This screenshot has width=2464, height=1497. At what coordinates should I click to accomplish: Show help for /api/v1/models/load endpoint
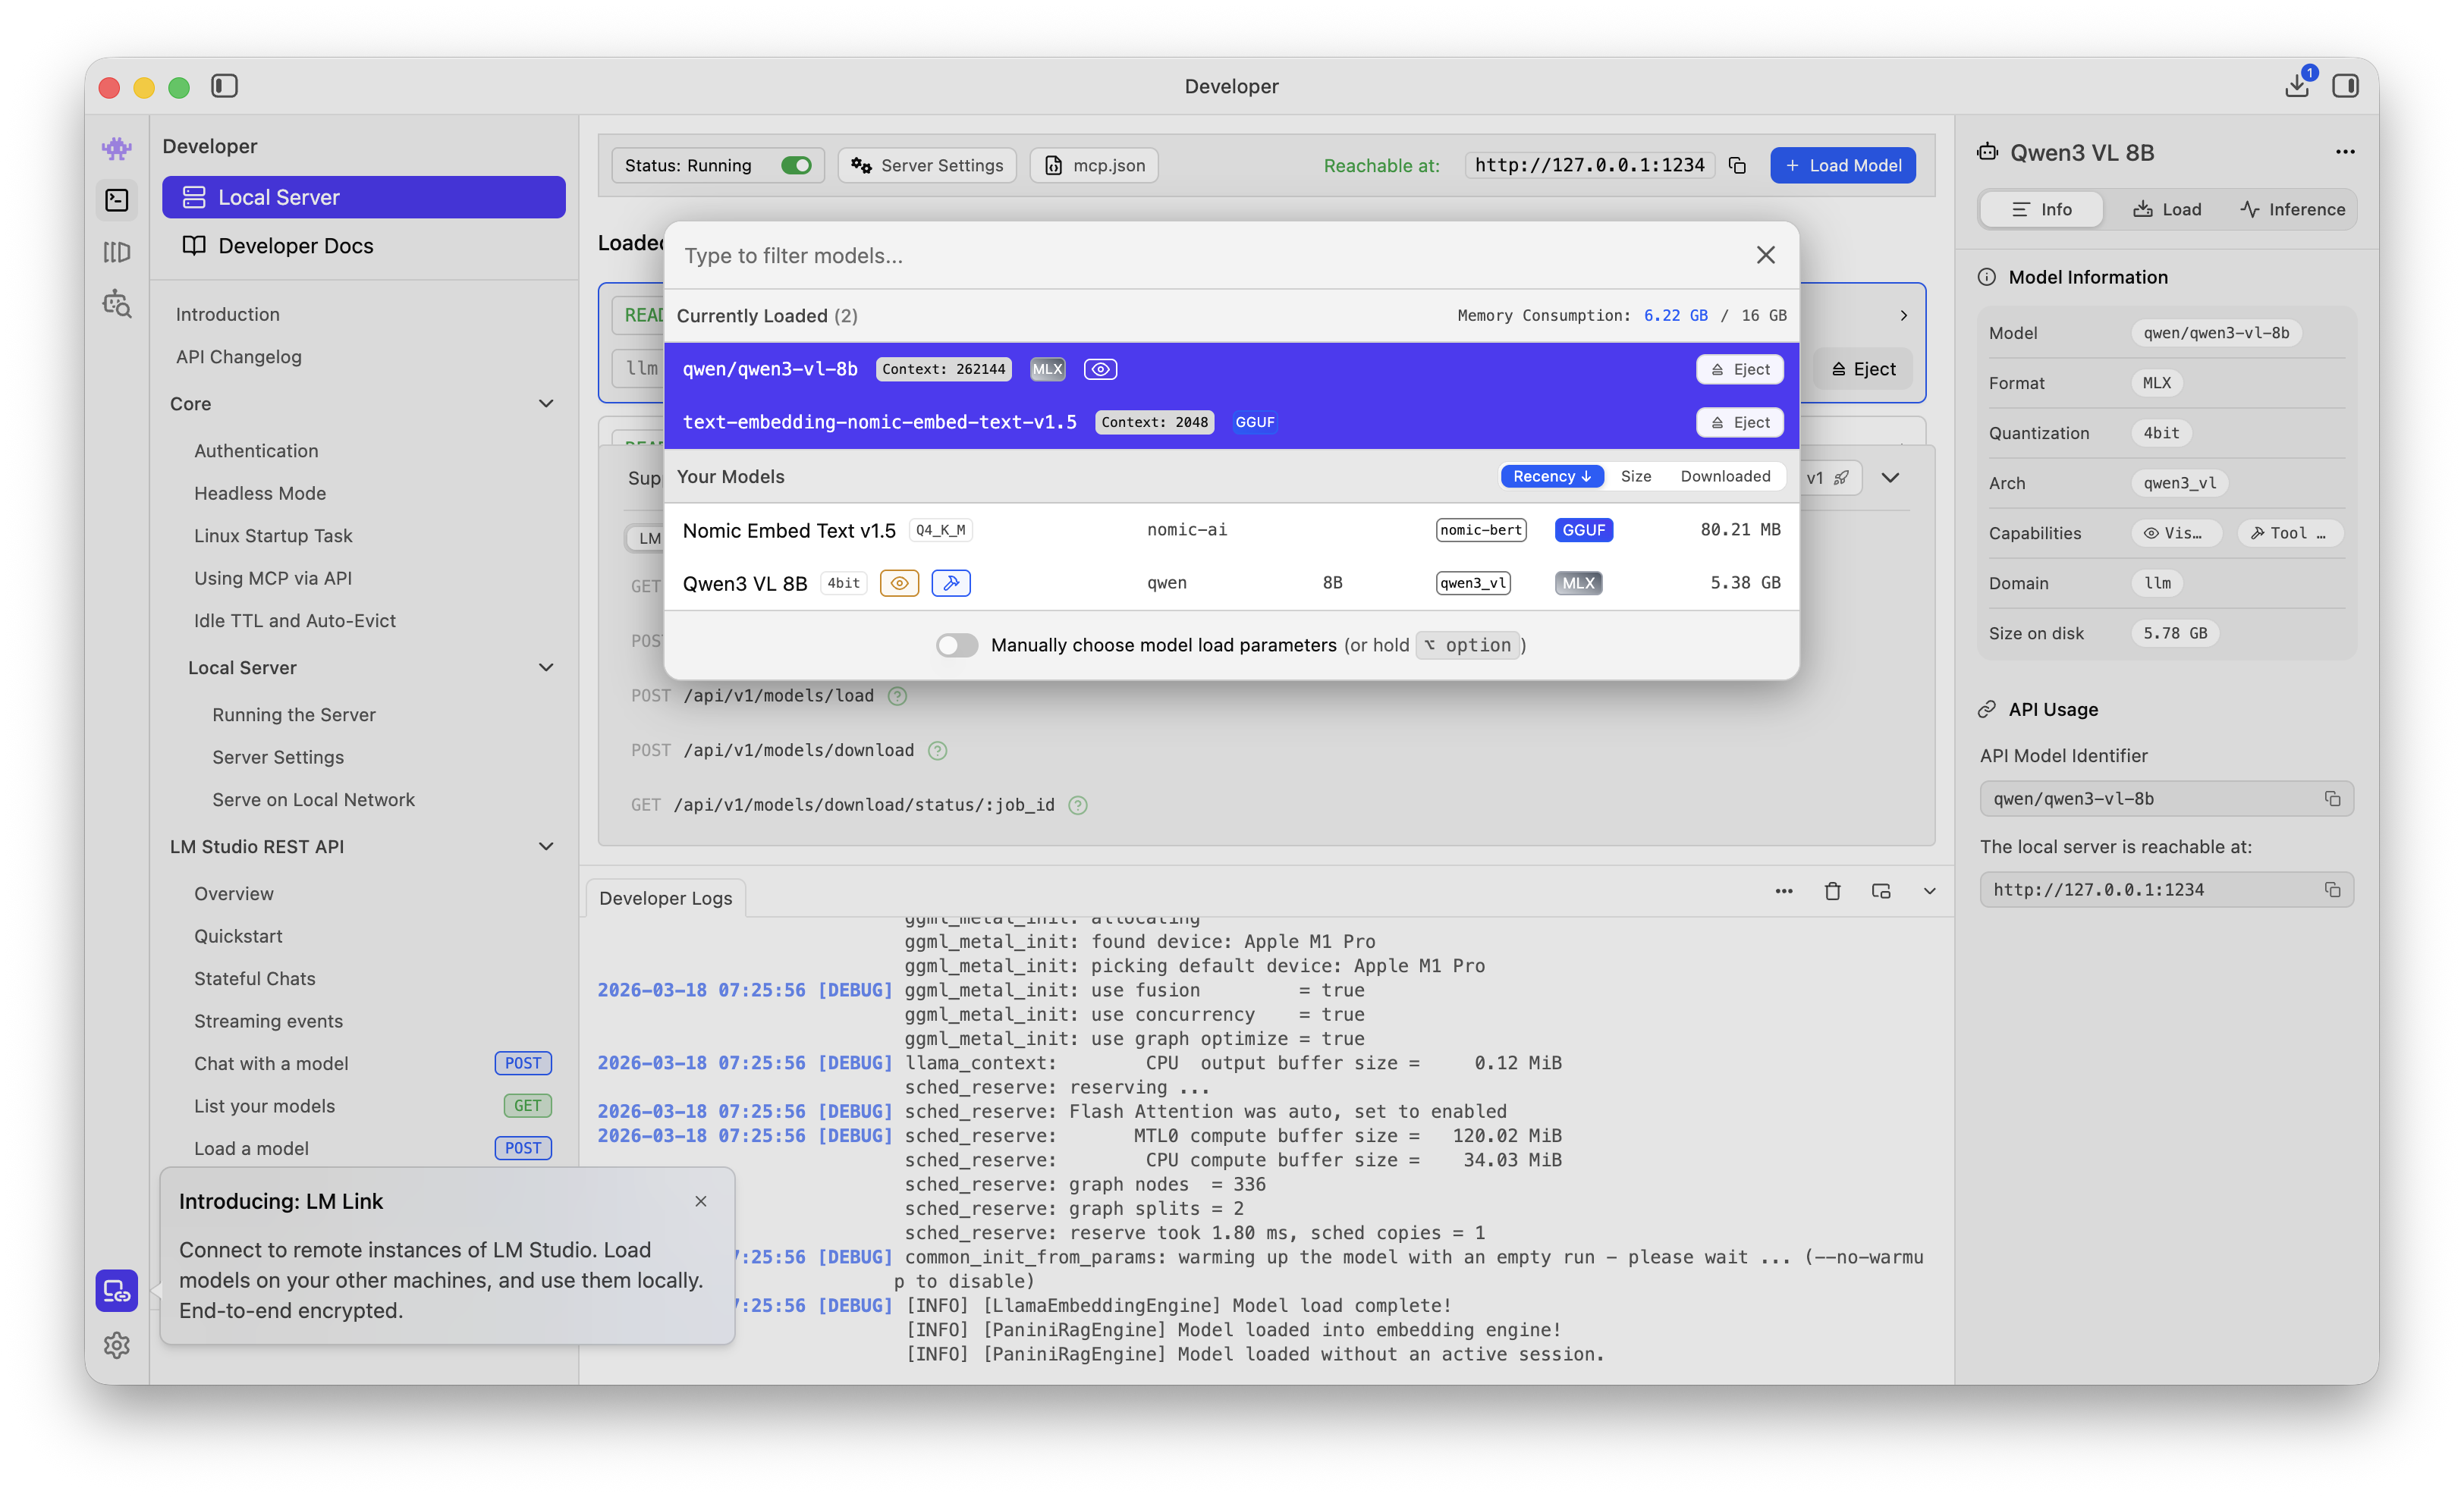[x=897, y=696]
